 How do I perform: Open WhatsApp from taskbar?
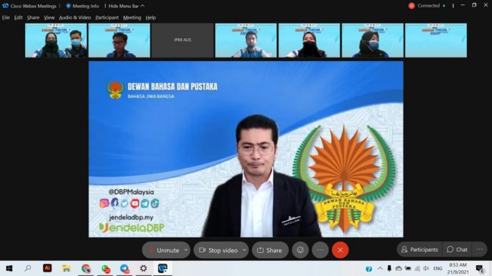[x=105, y=268]
